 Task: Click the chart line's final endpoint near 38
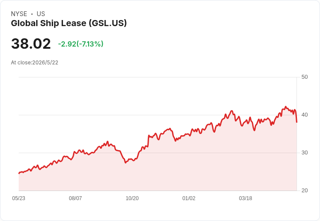pos(297,122)
